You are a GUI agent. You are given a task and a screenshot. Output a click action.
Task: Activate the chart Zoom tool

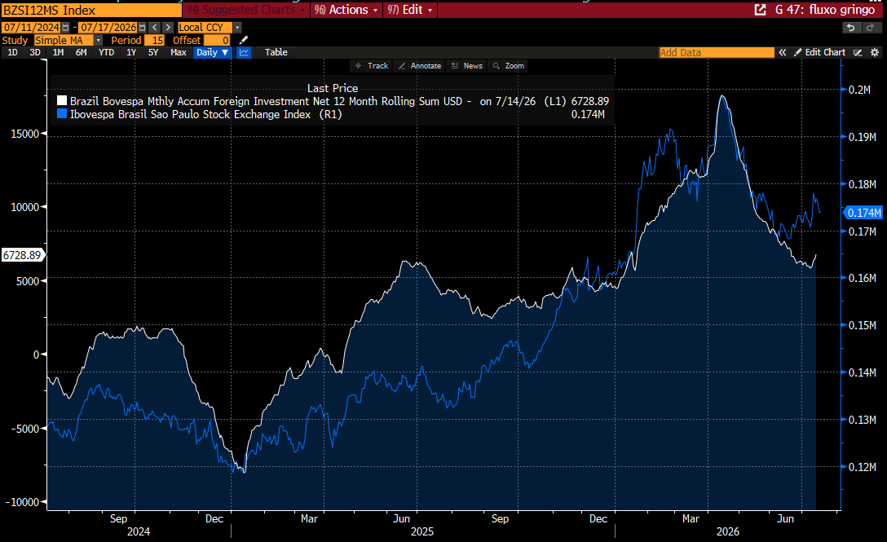(x=509, y=66)
